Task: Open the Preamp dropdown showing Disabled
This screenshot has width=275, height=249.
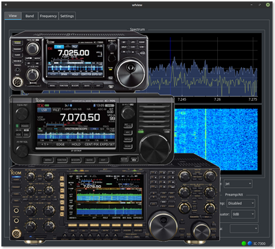Action: [x=241, y=203]
